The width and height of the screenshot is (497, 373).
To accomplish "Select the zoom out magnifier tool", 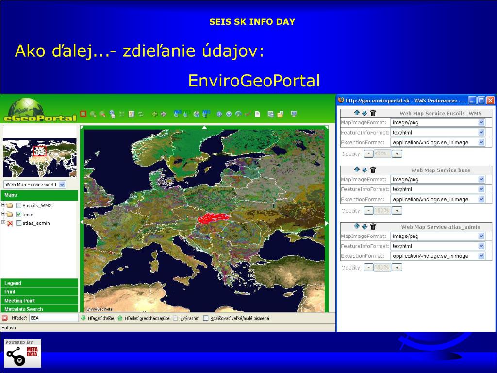I will pos(102,114).
